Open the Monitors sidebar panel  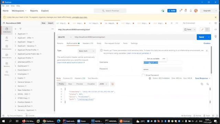(7, 64)
